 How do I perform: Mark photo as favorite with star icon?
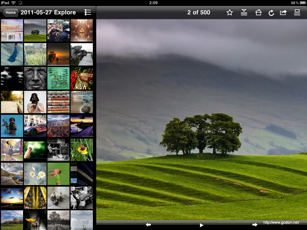tap(229, 13)
